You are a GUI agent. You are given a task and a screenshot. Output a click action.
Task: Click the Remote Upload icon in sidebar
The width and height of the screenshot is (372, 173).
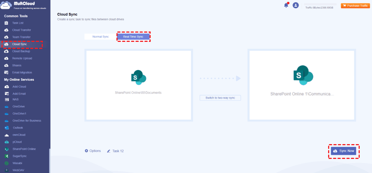[x=6, y=59]
